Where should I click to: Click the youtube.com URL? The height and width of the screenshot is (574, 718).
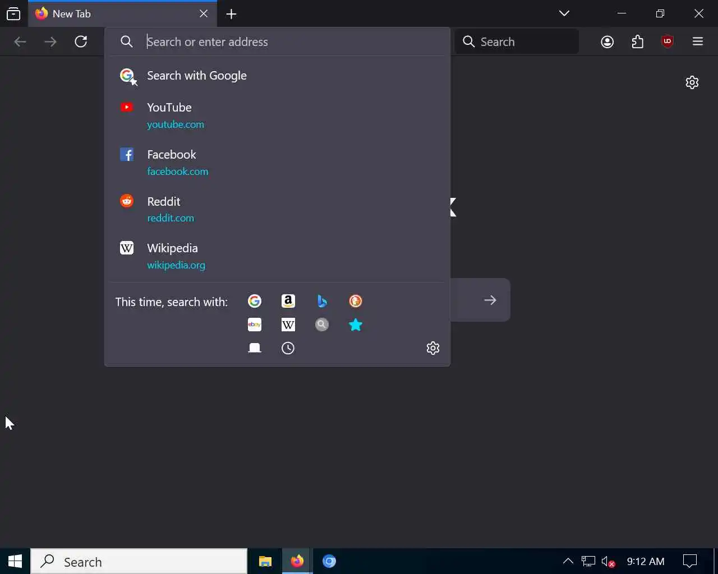(x=176, y=124)
